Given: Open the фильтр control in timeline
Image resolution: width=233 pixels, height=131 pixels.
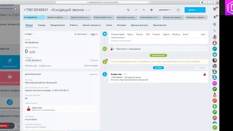Looking at the screenshot, I should pos(201,68).
